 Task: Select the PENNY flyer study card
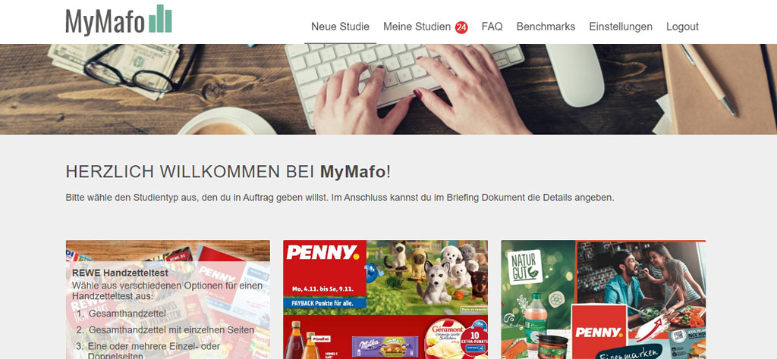[x=385, y=300]
